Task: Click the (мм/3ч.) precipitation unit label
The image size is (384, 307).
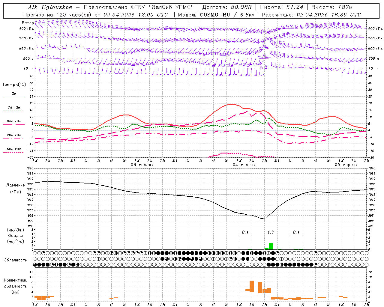Action: pos(16,230)
